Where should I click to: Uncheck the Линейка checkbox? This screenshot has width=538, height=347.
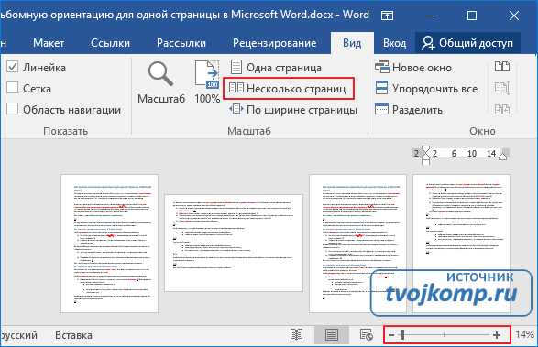click(13, 67)
